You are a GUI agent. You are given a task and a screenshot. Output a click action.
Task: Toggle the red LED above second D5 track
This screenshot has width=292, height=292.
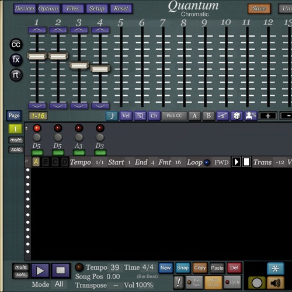pyautogui.click(x=58, y=128)
